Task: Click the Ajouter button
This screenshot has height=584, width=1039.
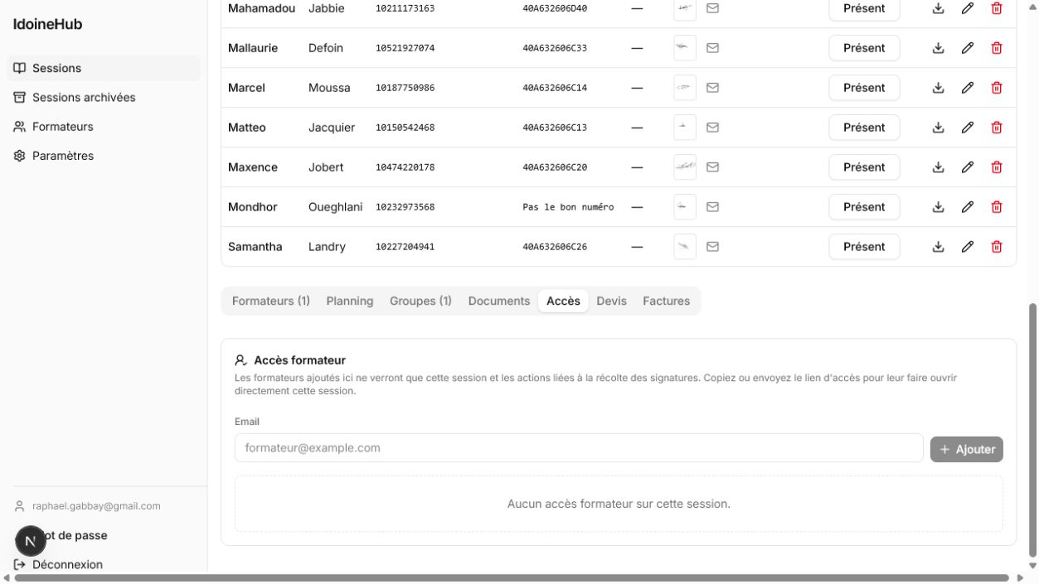Action: coord(967,449)
